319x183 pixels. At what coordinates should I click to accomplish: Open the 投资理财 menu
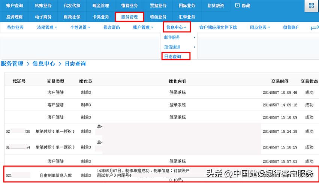15,17
